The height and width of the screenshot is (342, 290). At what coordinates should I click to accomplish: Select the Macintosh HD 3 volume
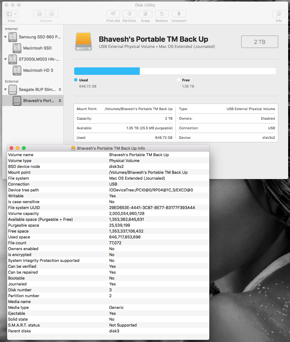[33, 70]
